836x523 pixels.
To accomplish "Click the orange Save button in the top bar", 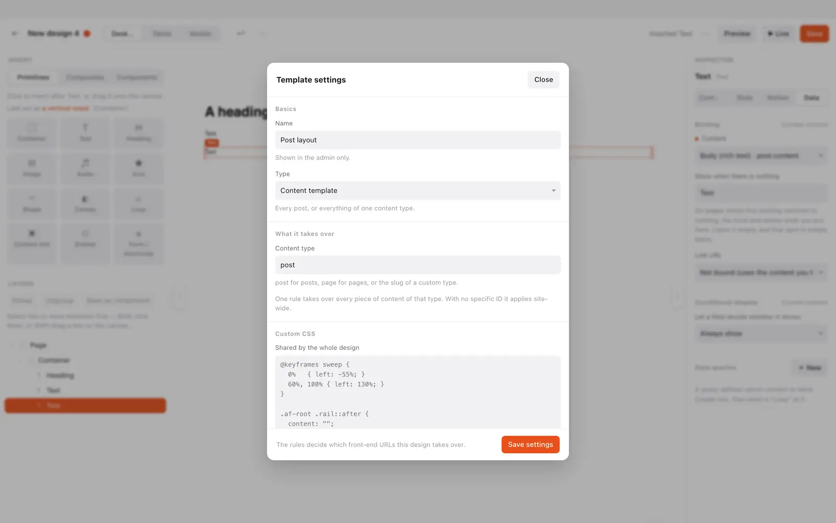I will pos(814,33).
